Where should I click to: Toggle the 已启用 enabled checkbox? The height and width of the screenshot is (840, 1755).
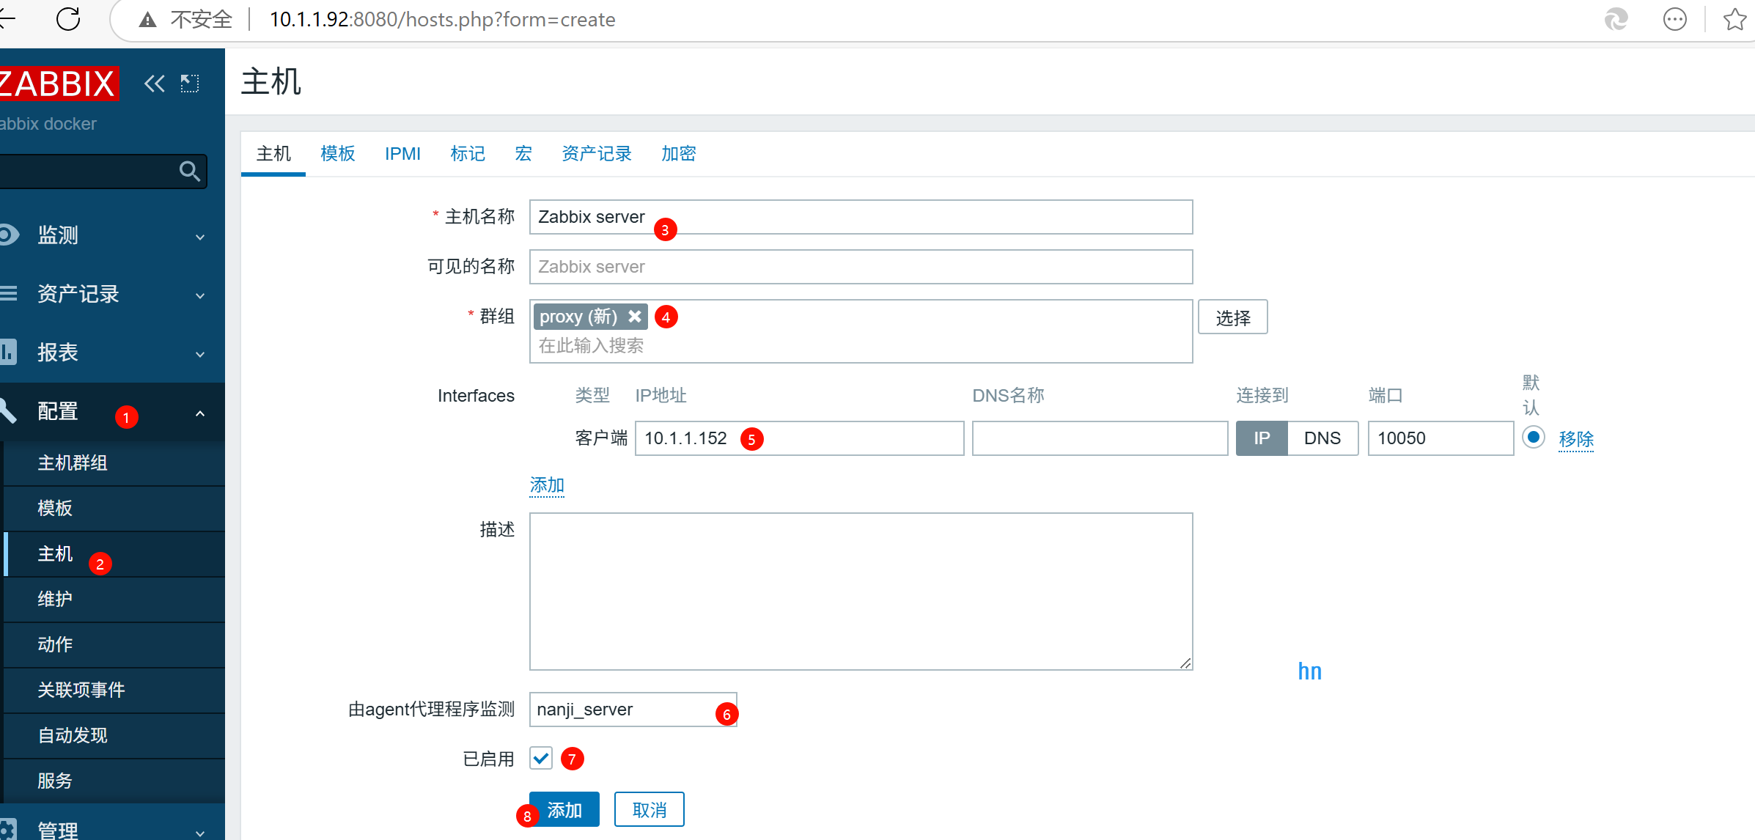(x=541, y=758)
